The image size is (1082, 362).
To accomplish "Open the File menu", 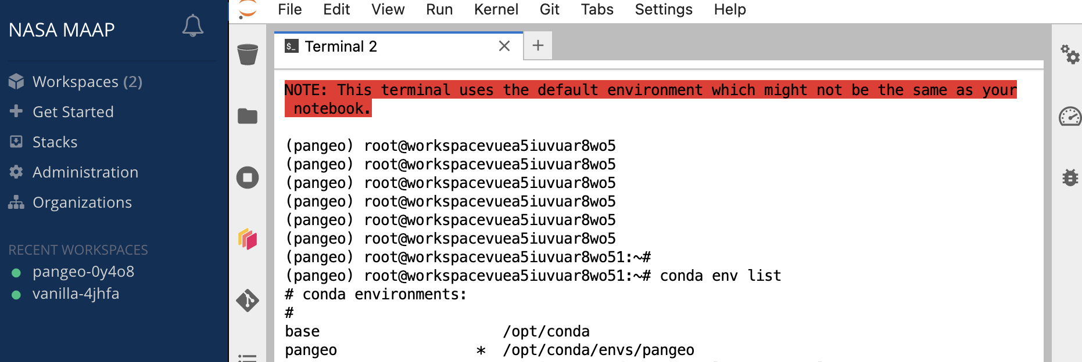I will coord(289,9).
